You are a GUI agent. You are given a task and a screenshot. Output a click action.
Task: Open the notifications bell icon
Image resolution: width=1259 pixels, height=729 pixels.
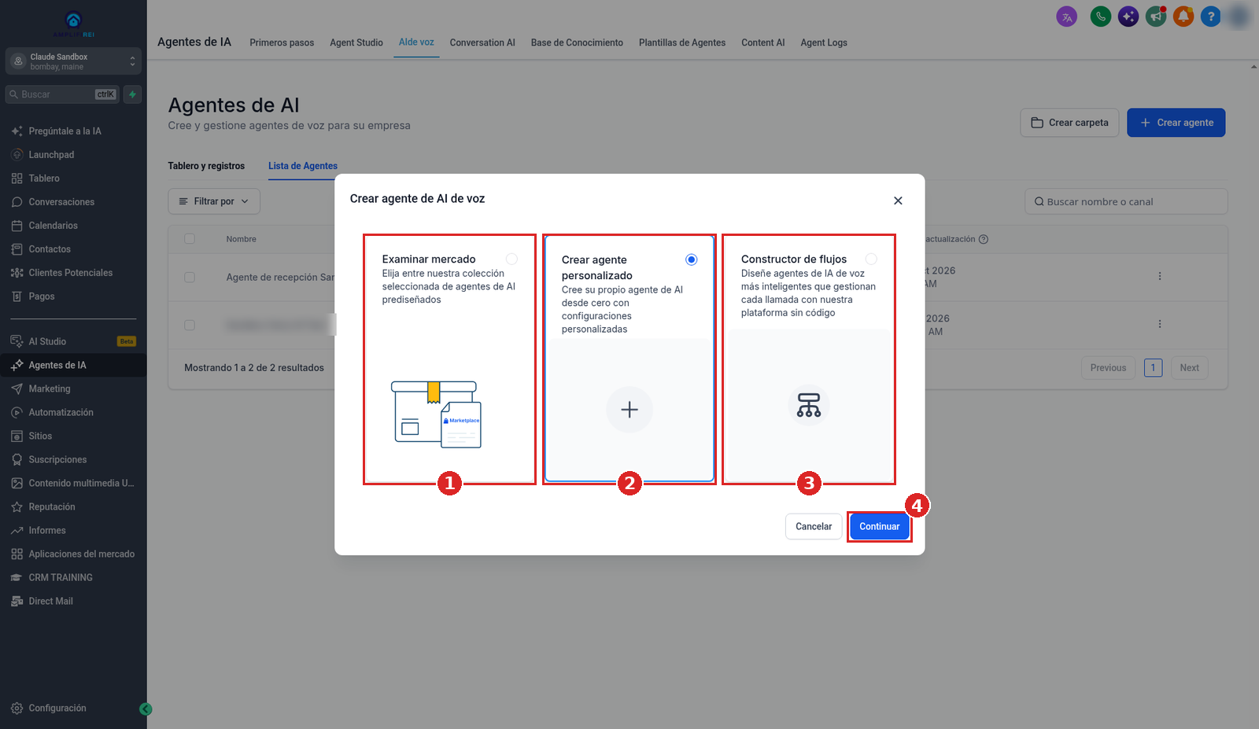1183,17
